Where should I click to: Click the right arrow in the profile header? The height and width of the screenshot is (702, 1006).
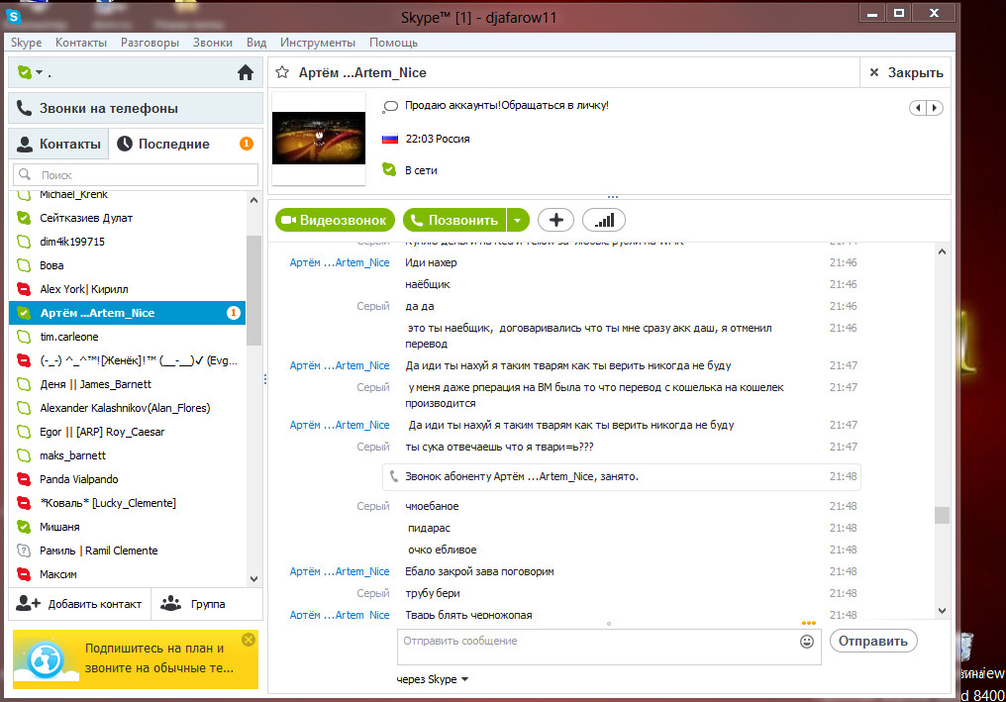(x=935, y=108)
